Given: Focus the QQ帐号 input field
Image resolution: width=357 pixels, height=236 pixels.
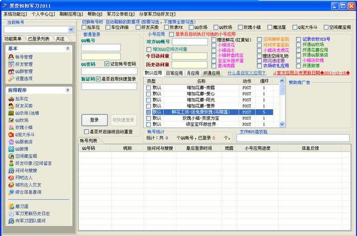Looking at the screenshot, I should (101, 48).
